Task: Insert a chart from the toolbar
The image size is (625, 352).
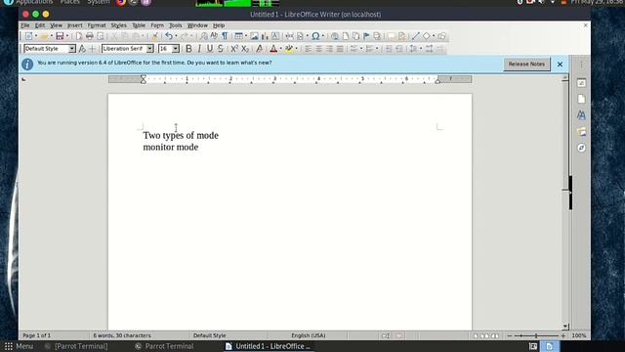Action: [x=265, y=36]
